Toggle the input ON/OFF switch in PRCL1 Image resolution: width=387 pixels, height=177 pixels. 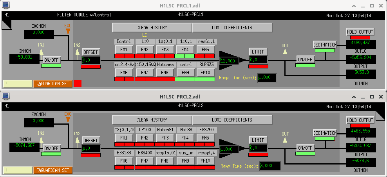[x=51, y=60]
